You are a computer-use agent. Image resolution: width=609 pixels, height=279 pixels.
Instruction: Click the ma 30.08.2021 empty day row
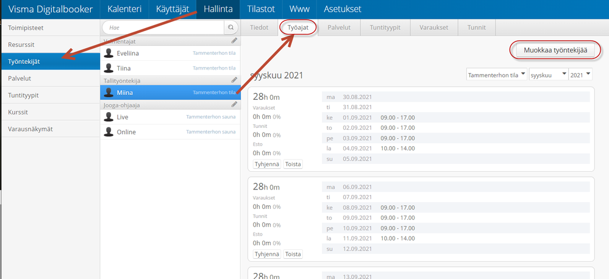coord(456,97)
